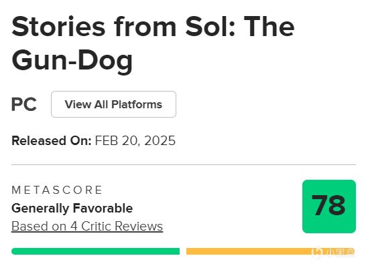Click the yellow mixed reviews bar segment
This screenshot has width=366, height=266.
tap(271, 251)
